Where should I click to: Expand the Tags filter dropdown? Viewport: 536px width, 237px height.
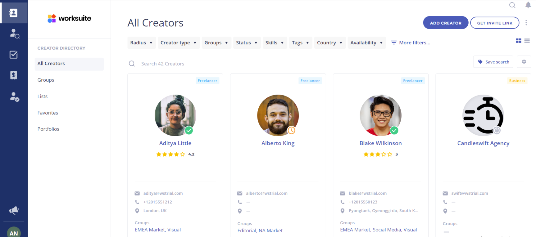point(300,42)
